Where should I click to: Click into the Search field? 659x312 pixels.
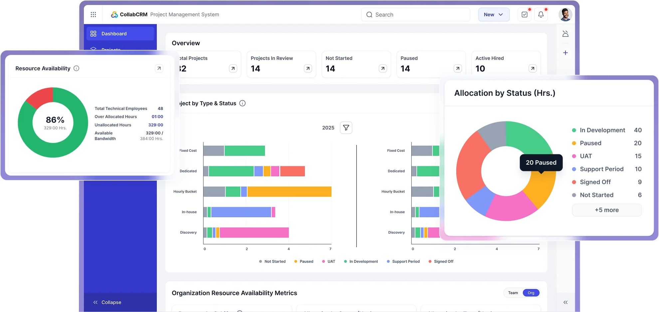tap(415, 15)
